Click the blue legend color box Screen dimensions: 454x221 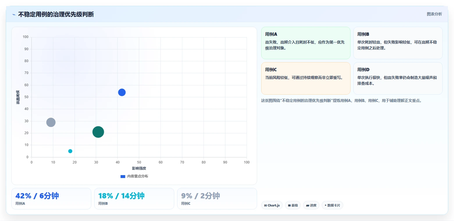coord(123,177)
